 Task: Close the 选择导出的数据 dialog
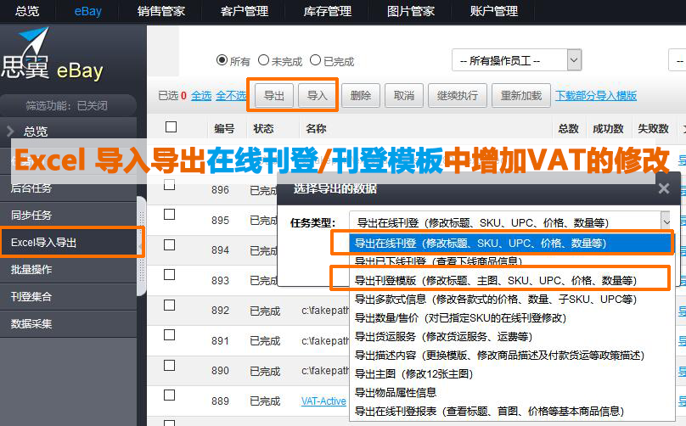pyautogui.click(x=664, y=188)
